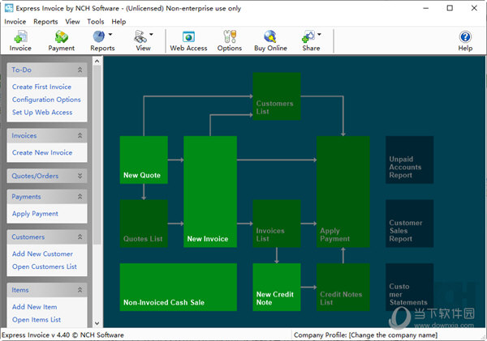Click the New Quote flowchart tile

coord(144,160)
